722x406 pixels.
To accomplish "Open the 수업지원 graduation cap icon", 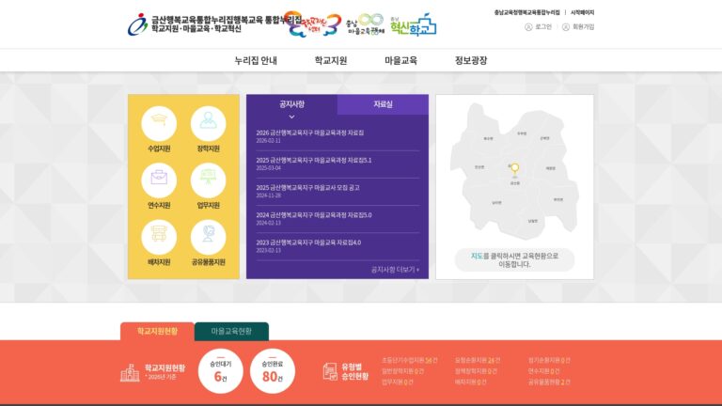I will tap(159, 123).
